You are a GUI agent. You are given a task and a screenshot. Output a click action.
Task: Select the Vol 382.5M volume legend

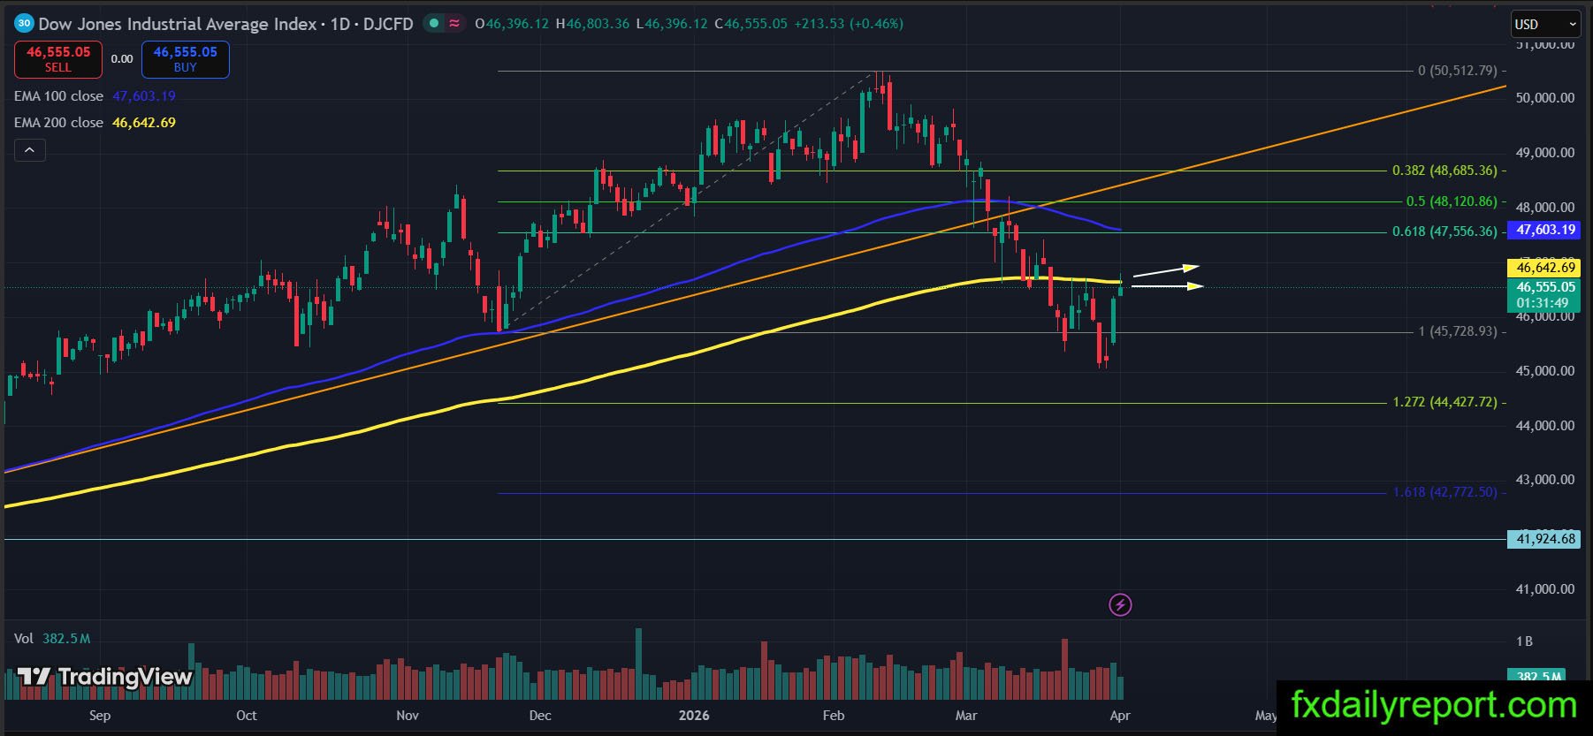click(52, 638)
